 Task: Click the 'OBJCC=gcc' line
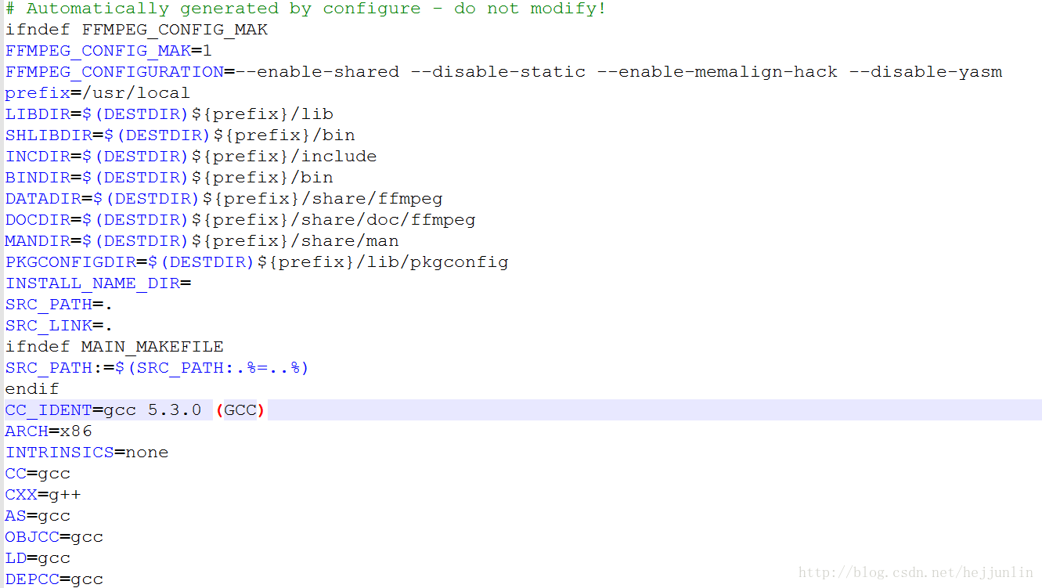point(54,537)
